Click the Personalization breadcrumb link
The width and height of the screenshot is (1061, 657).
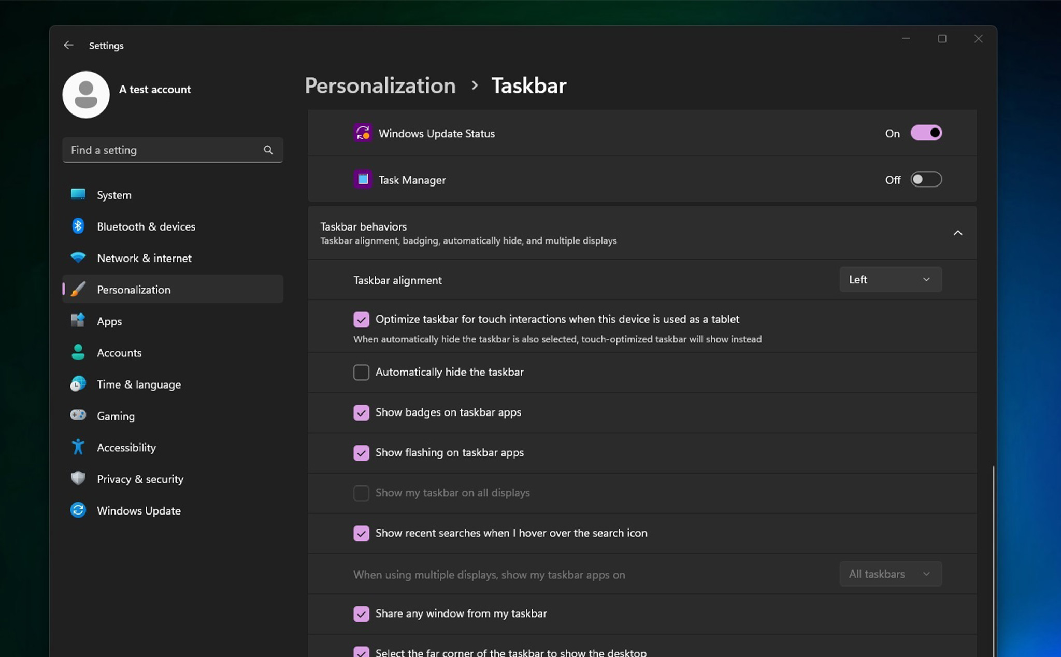(380, 86)
